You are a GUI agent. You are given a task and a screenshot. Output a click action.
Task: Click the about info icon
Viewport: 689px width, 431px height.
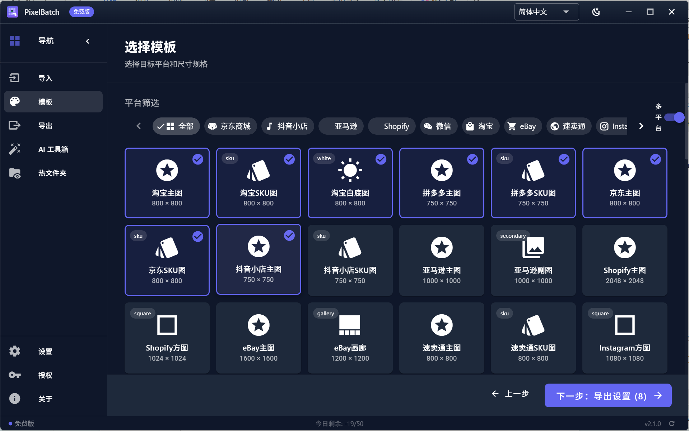[15, 398]
